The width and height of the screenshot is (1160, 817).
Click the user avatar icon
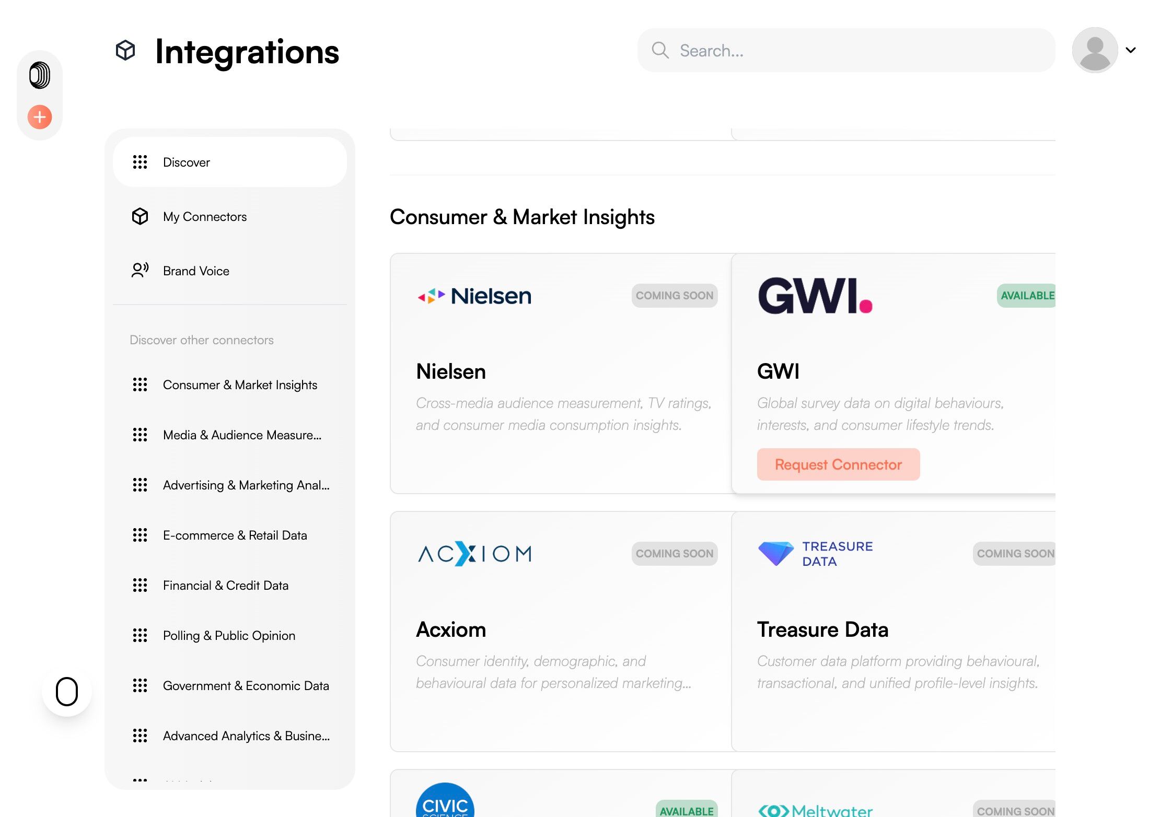tap(1095, 50)
